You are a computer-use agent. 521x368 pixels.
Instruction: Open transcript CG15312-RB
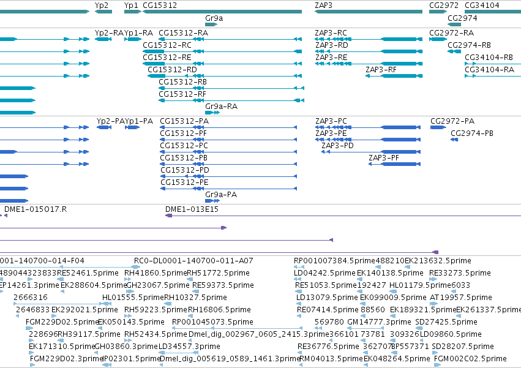(x=183, y=82)
